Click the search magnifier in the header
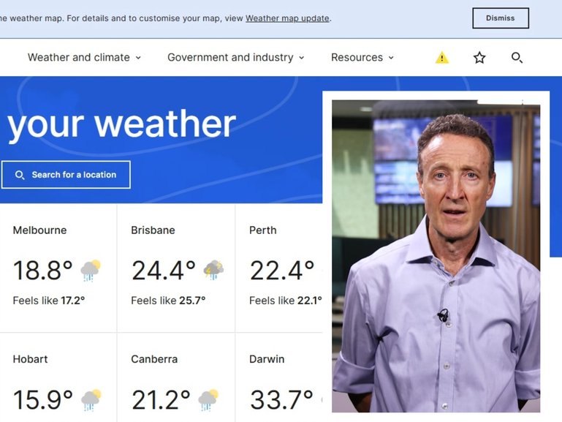The image size is (562, 422). coord(517,58)
